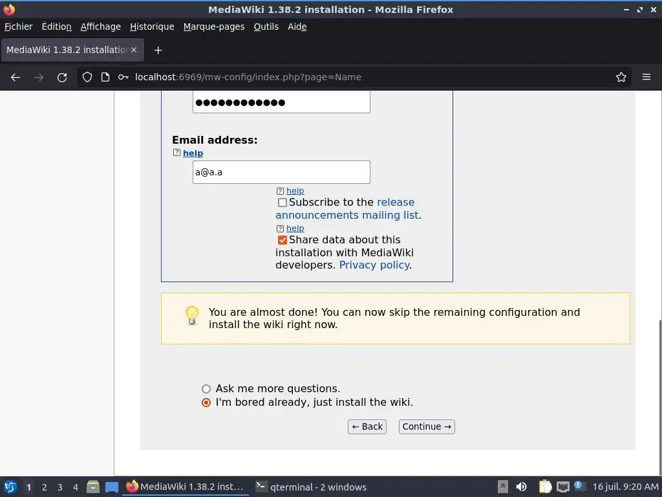Click the Continue button
The image size is (662, 497).
[x=427, y=427]
